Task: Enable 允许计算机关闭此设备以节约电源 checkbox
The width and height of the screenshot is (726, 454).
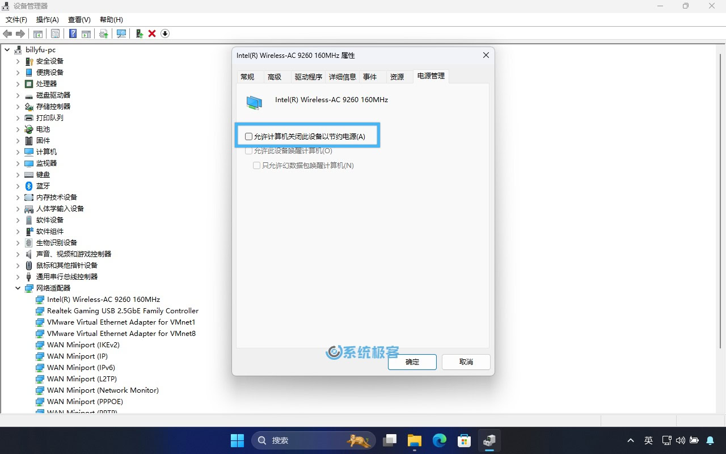Action: pyautogui.click(x=248, y=136)
